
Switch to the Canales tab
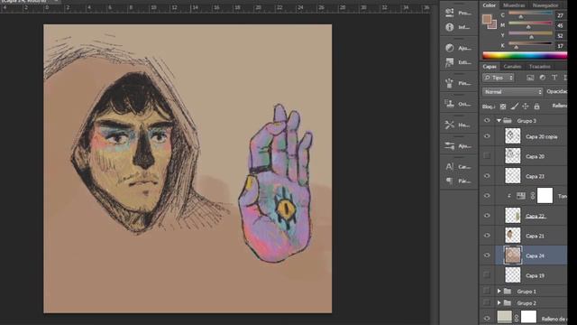[x=512, y=66]
